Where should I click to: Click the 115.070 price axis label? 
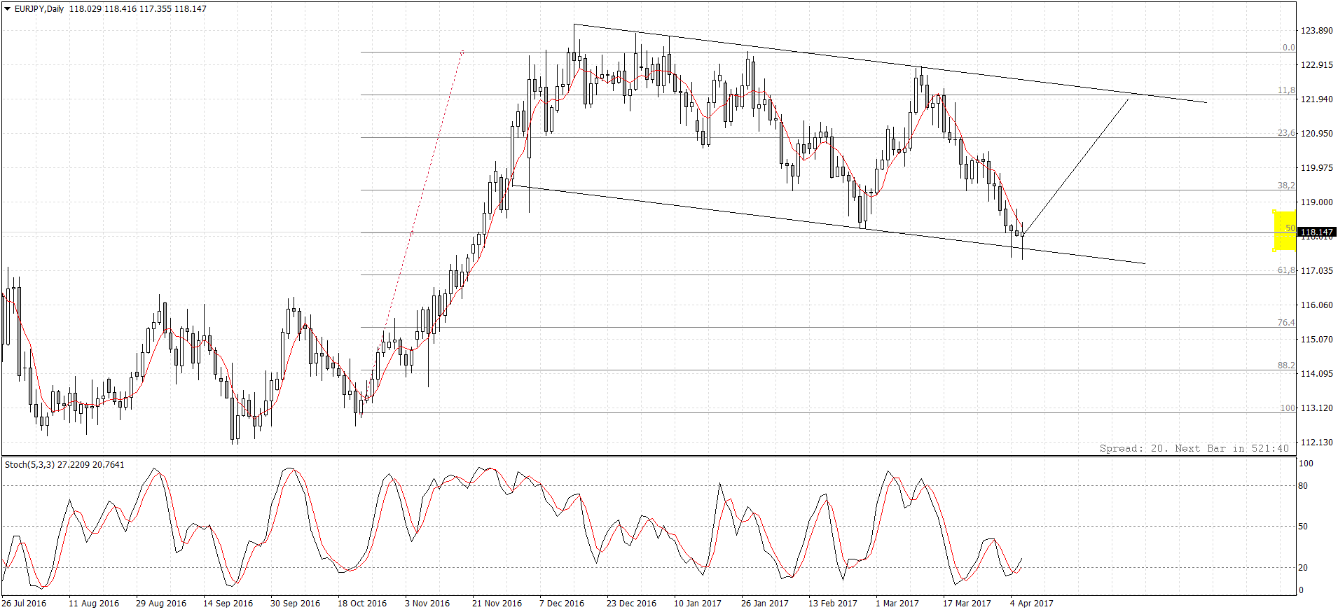1317,340
